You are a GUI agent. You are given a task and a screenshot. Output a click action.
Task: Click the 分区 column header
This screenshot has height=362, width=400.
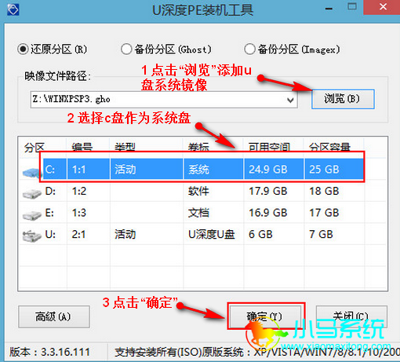[x=35, y=148]
